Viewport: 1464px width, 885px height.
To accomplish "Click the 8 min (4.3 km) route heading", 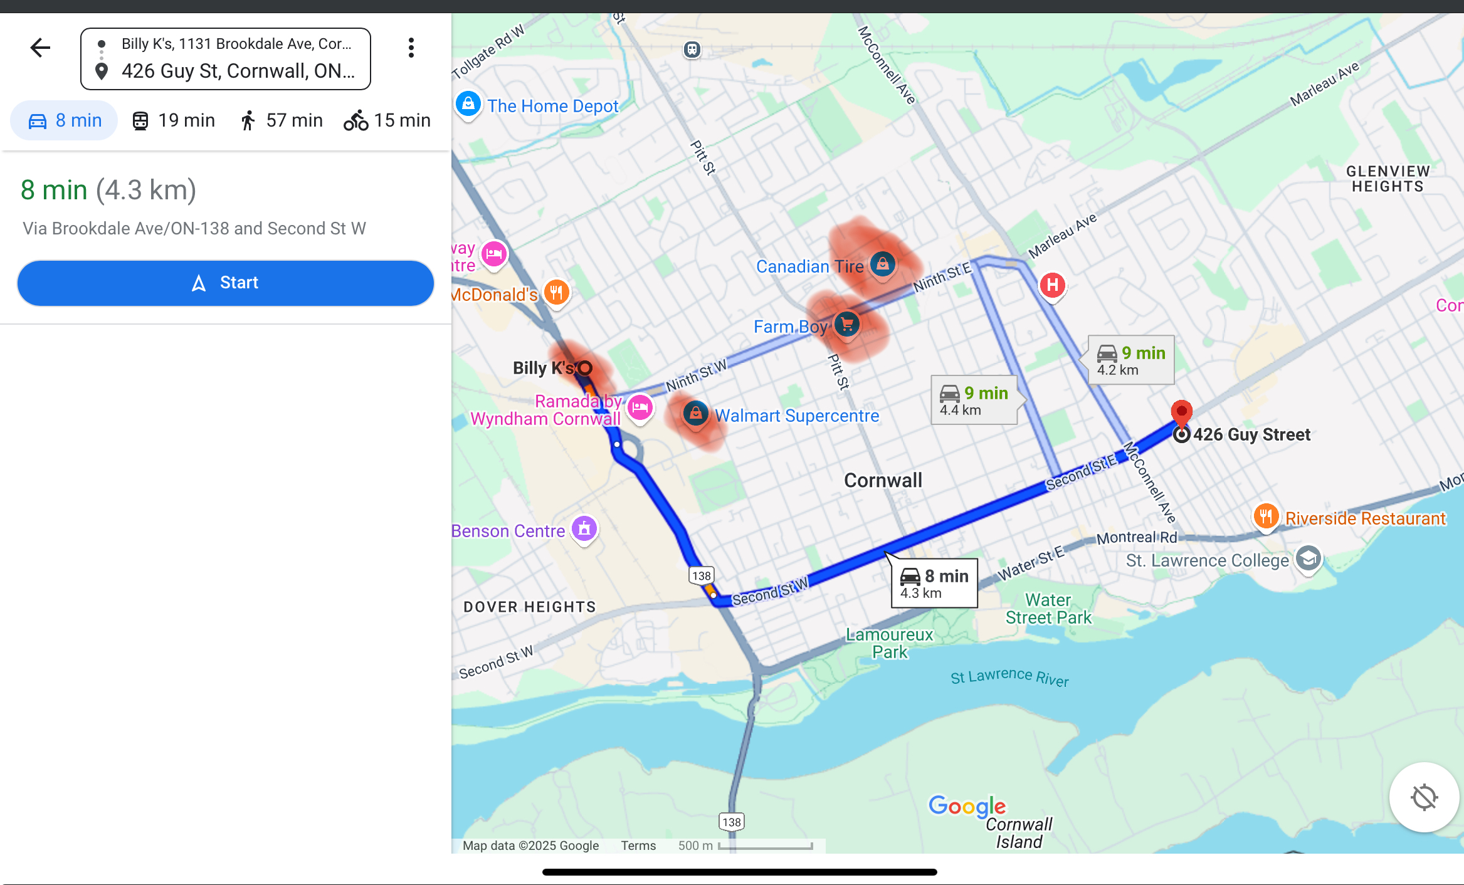I will [108, 190].
